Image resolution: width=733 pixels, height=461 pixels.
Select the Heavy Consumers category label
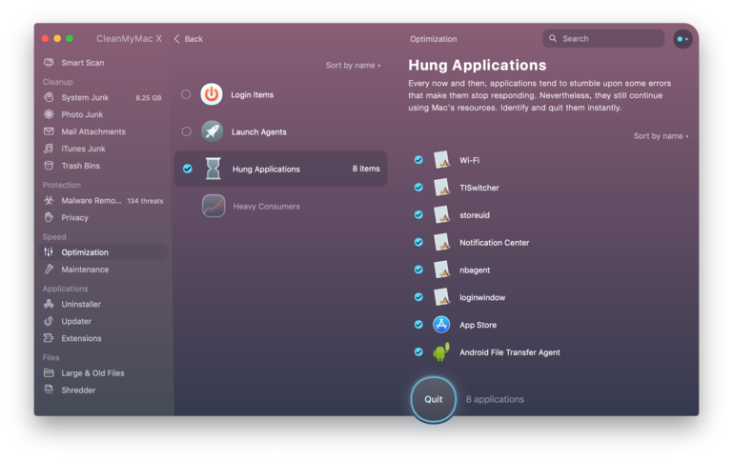pos(267,207)
